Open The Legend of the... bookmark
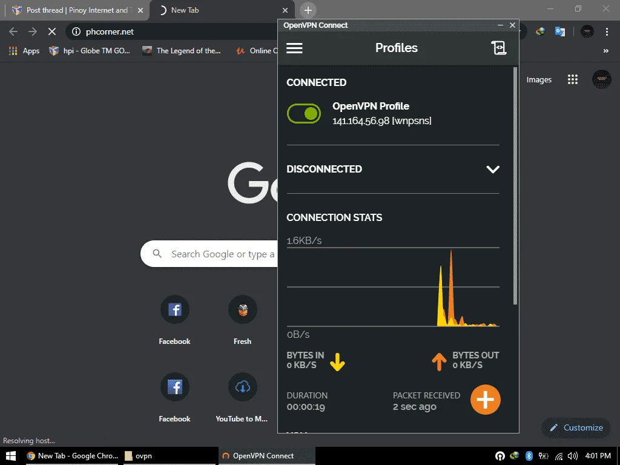The image size is (620, 465). [182, 51]
